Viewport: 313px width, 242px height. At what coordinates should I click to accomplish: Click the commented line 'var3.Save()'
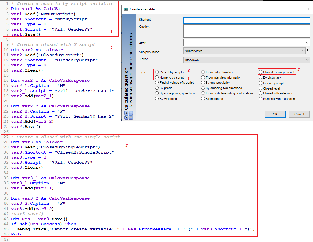click(27, 214)
